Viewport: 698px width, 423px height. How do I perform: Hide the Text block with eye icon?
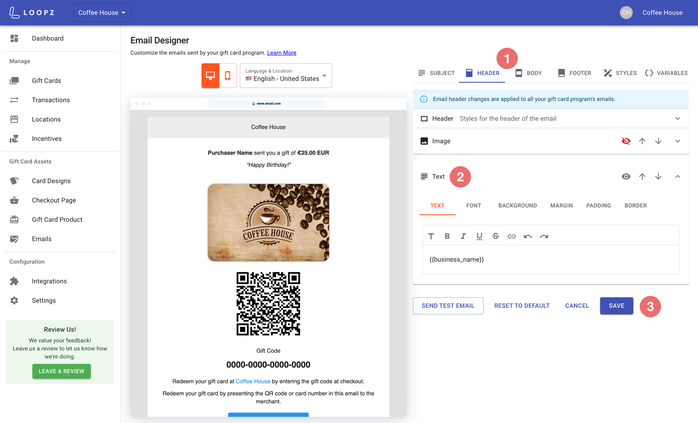click(x=626, y=176)
